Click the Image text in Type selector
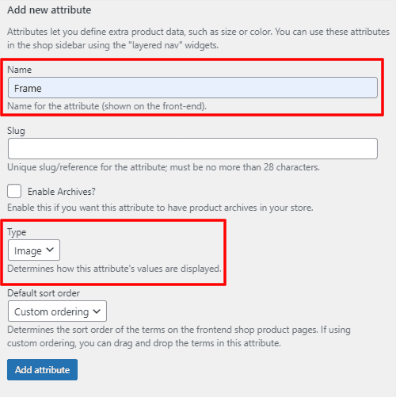The width and height of the screenshot is (396, 397). tap(28, 251)
